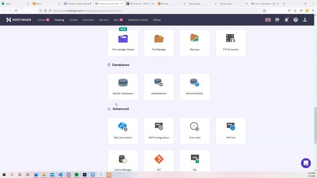This screenshot has height=178, width=317.
Task: Open Billing menu item
Action: coord(157,20)
